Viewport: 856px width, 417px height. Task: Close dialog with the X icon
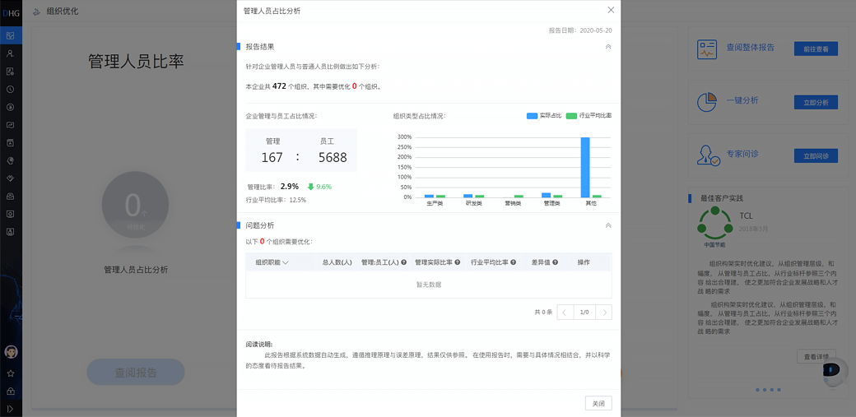coord(611,11)
